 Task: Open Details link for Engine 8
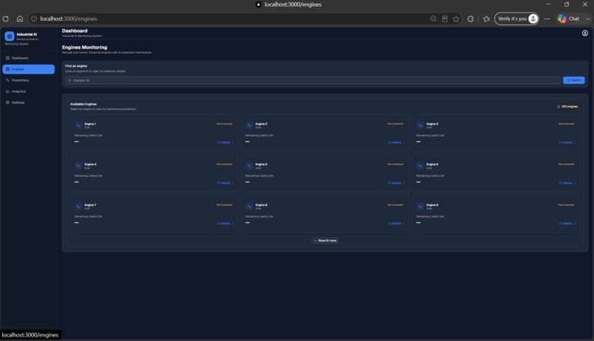396,224
